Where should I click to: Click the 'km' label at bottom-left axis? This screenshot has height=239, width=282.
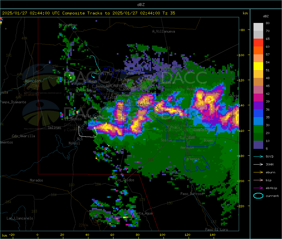point(5,236)
